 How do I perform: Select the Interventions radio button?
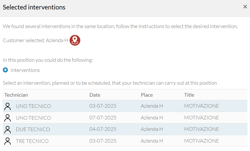point(5,70)
